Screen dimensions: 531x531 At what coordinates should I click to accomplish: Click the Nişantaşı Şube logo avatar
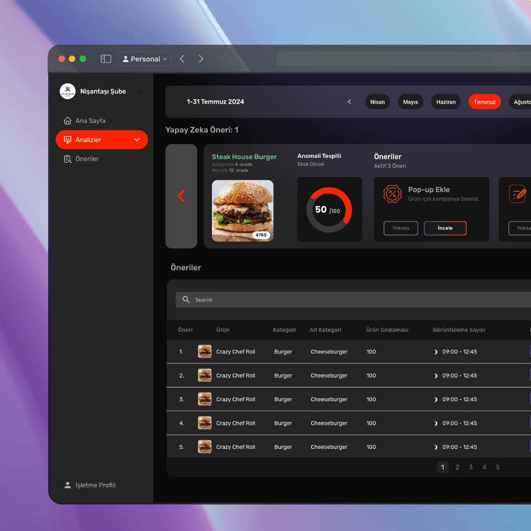click(x=67, y=91)
